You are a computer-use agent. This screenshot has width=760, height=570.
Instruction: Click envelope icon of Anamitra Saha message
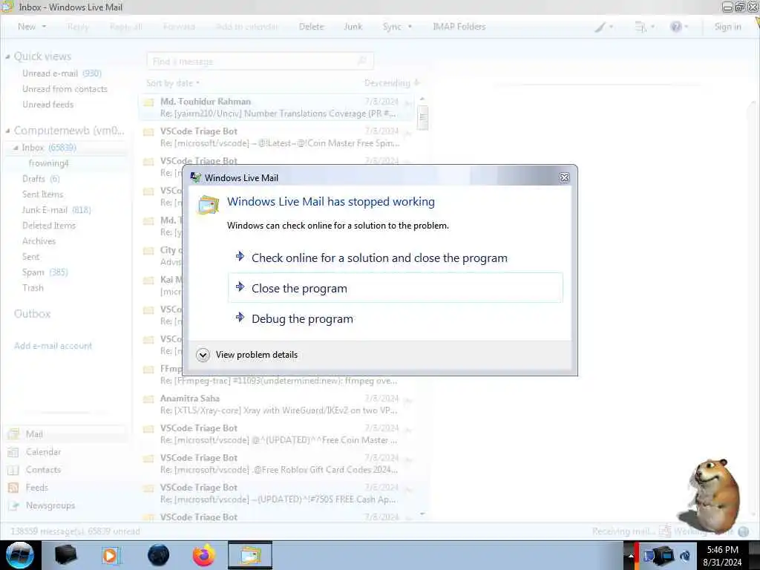pyautogui.click(x=148, y=399)
